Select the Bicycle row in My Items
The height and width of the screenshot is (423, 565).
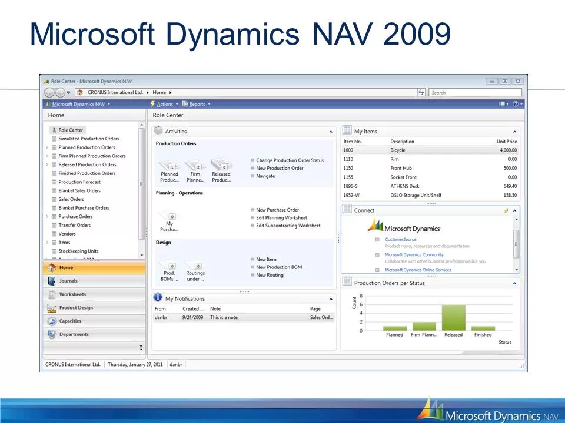pyautogui.click(x=430, y=150)
